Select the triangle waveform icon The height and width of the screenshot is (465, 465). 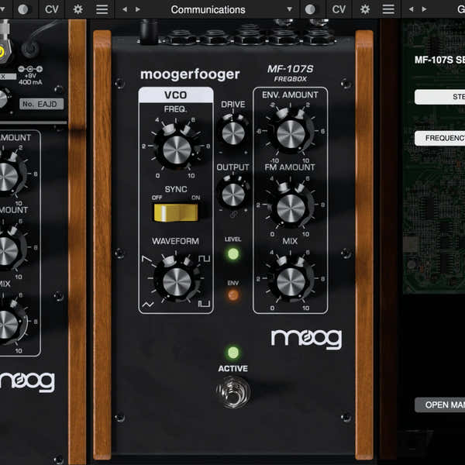148,305
